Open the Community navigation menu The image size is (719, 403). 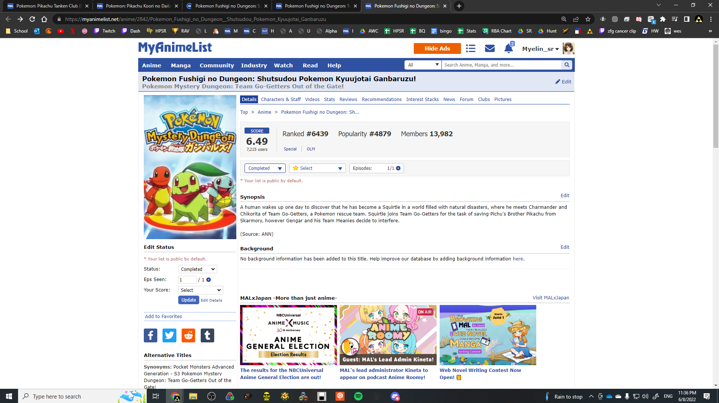pyautogui.click(x=217, y=65)
